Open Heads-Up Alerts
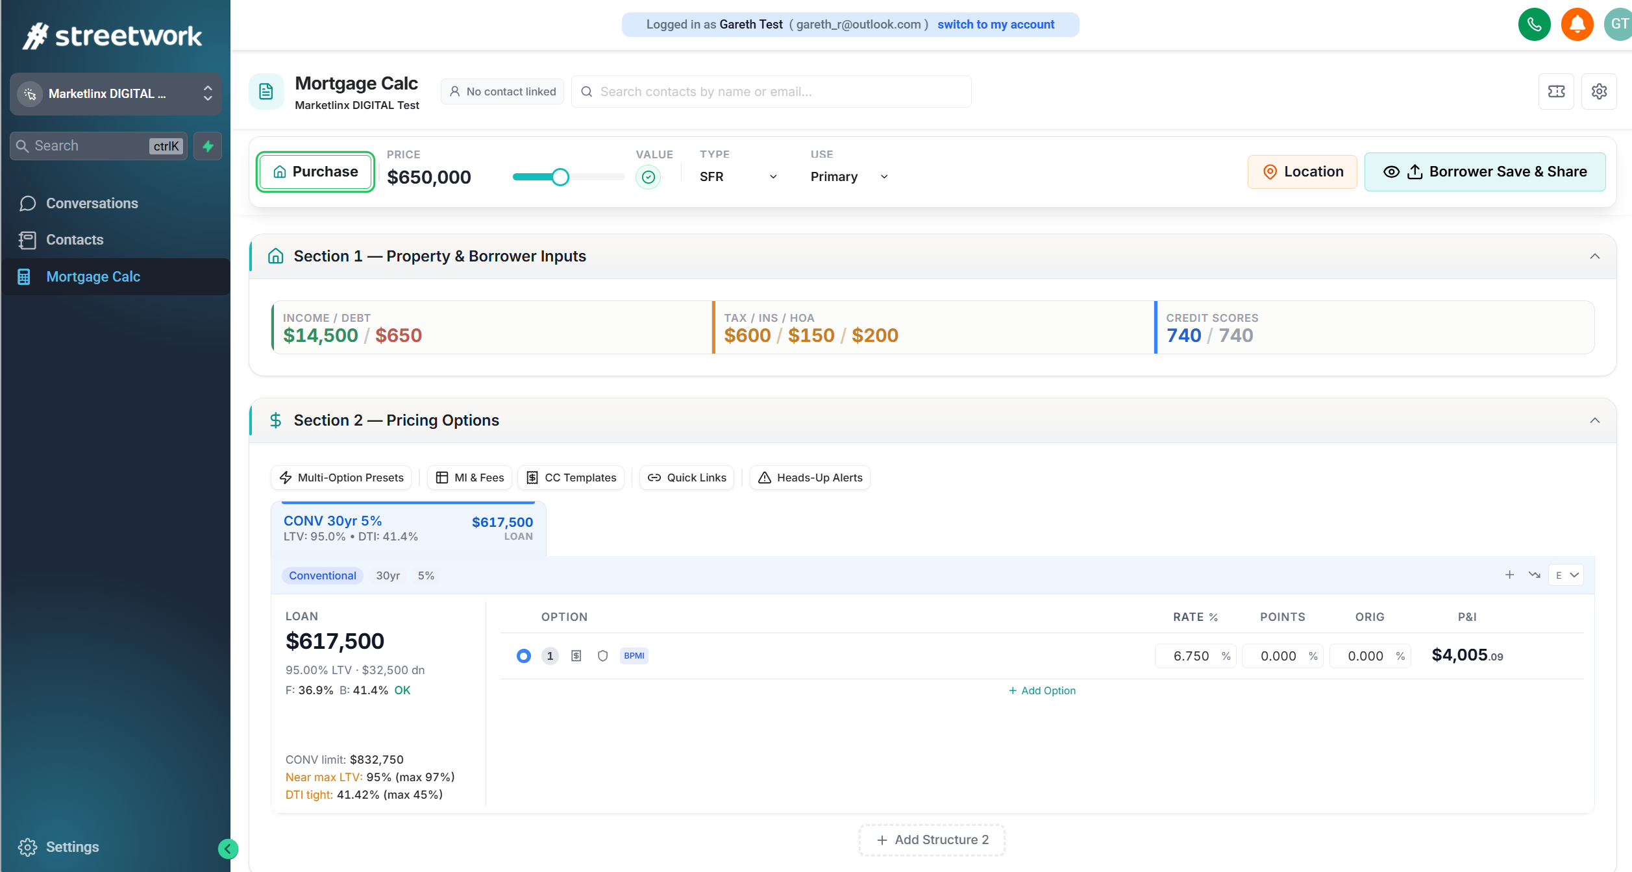 810,478
